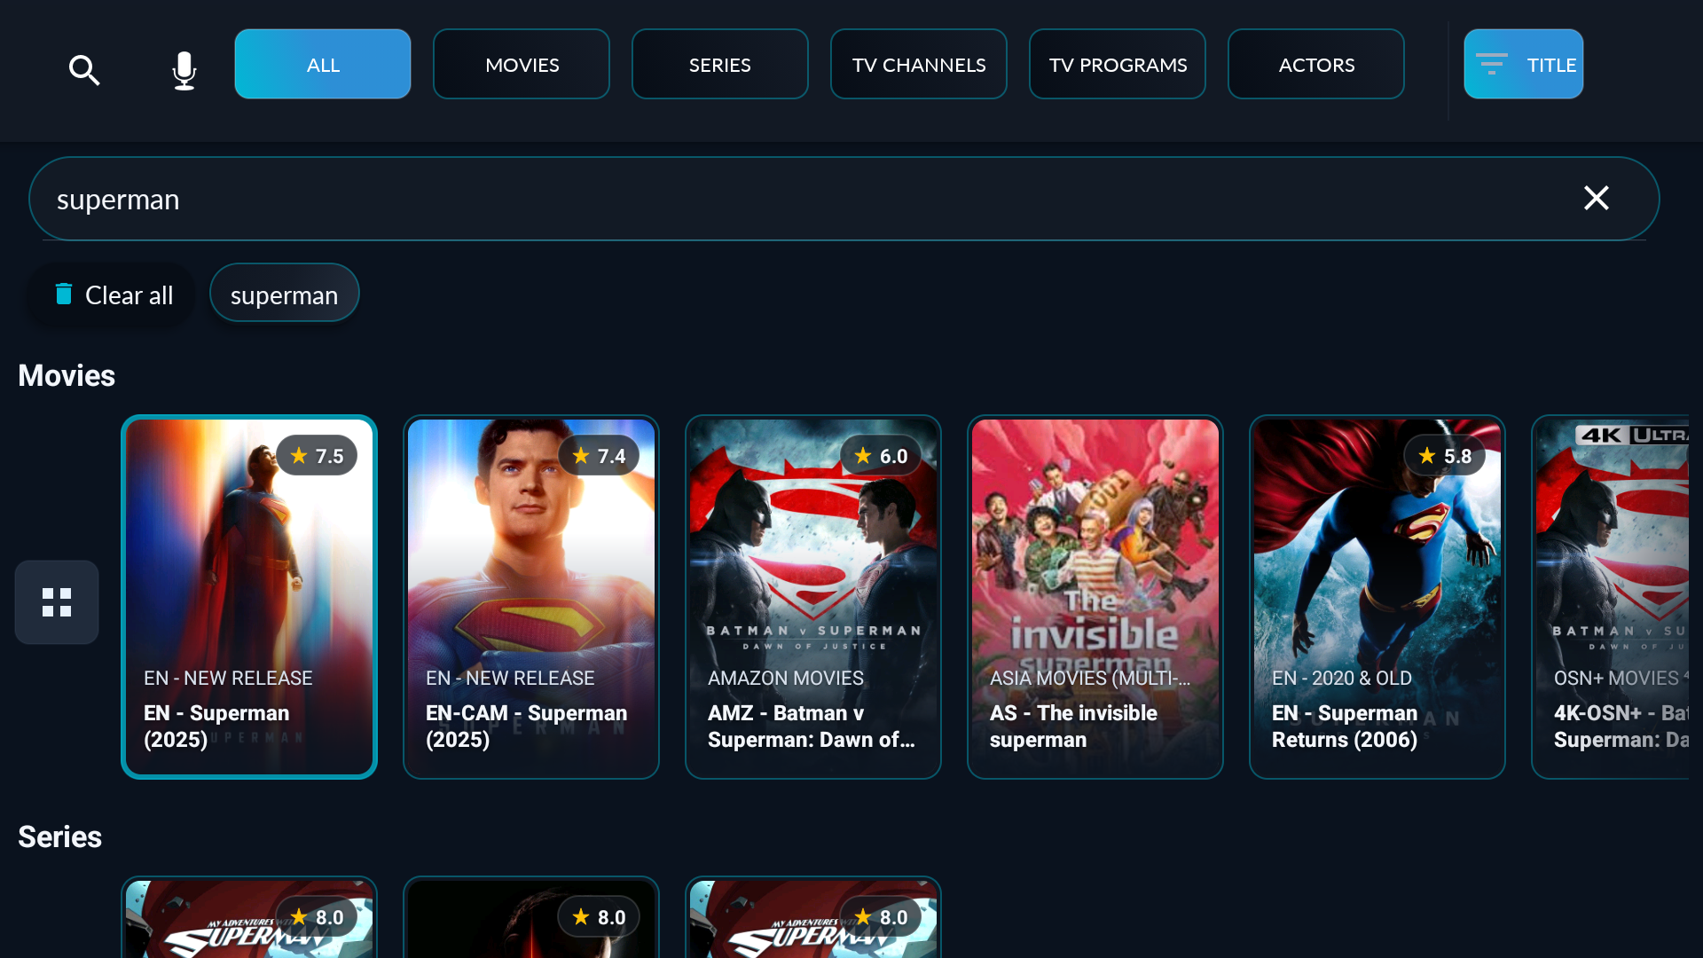
Task: Clear the search field with the X icon
Action: pos(1596,198)
